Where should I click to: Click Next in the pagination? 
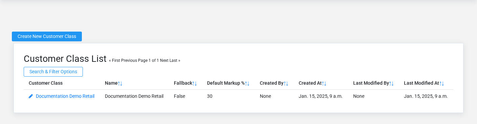coord(164,60)
